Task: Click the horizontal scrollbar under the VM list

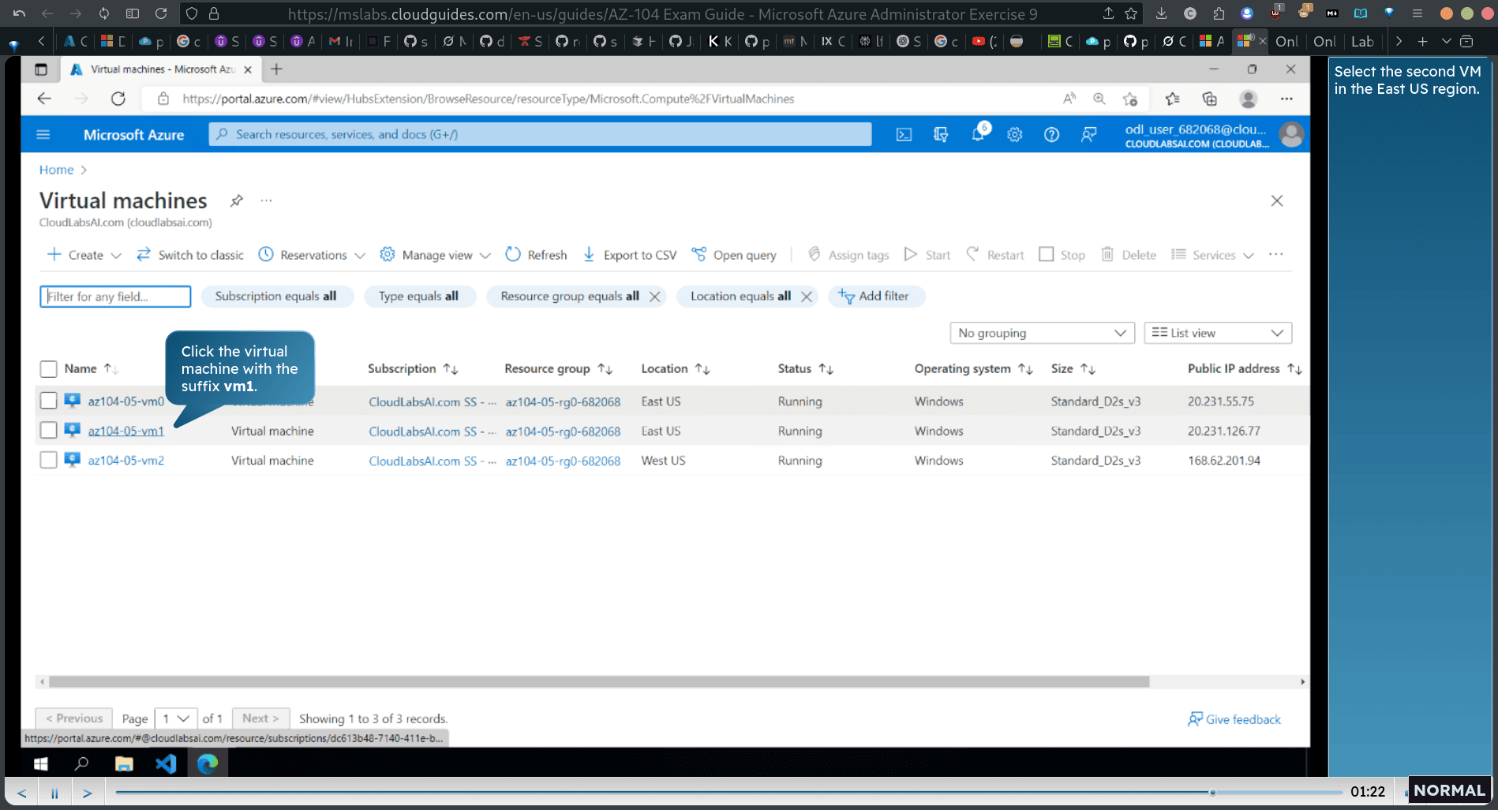Action: 598,681
